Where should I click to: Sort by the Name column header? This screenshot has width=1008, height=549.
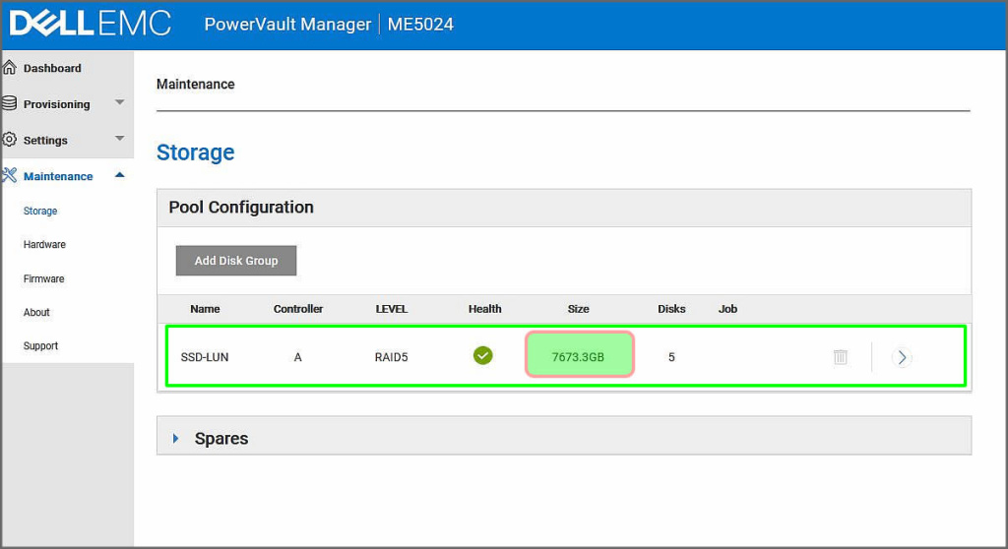(x=205, y=309)
